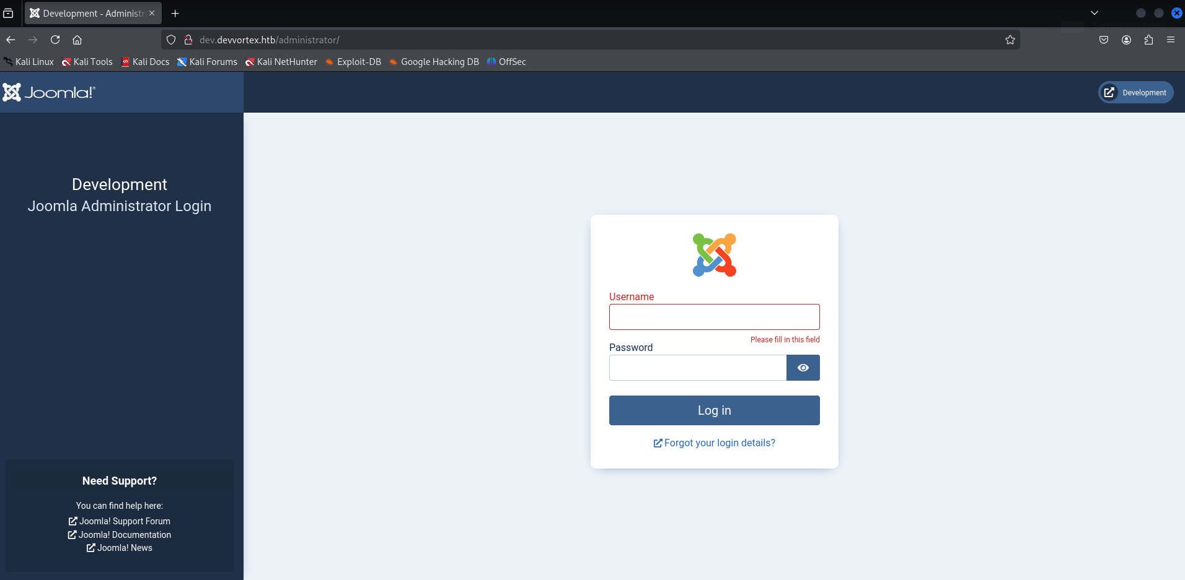Viewport: 1185px width, 580px height.
Task: Open a new tab with plus button
Action: (x=175, y=13)
